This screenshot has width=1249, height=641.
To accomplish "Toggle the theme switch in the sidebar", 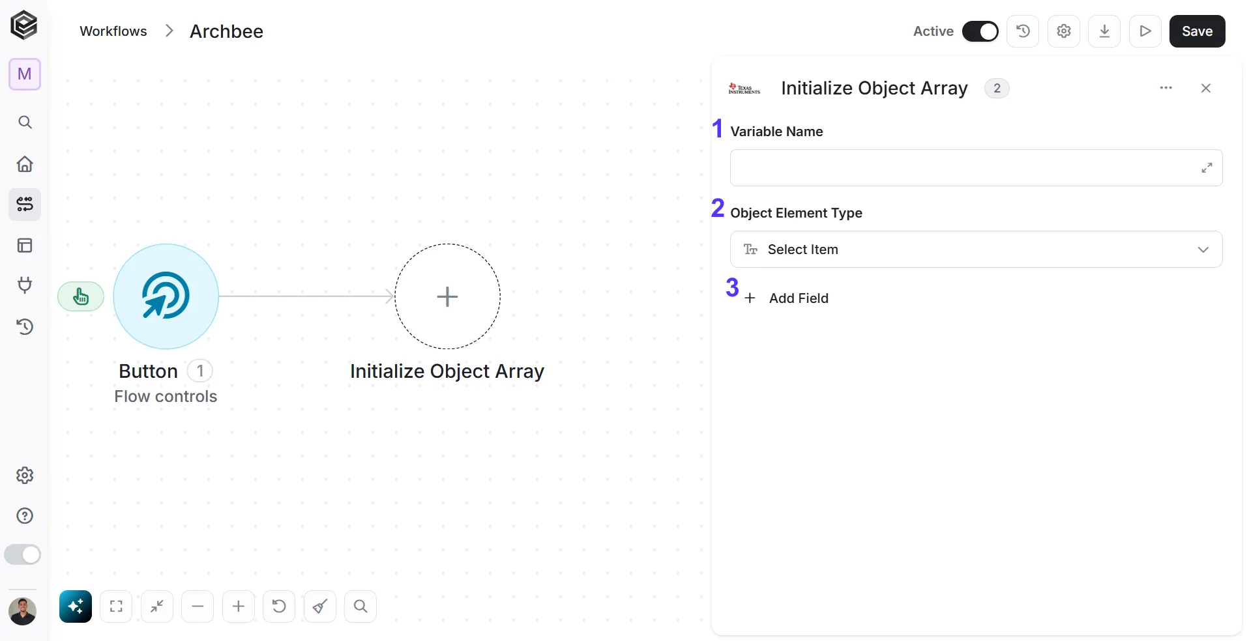I will click(x=23, y=555).
